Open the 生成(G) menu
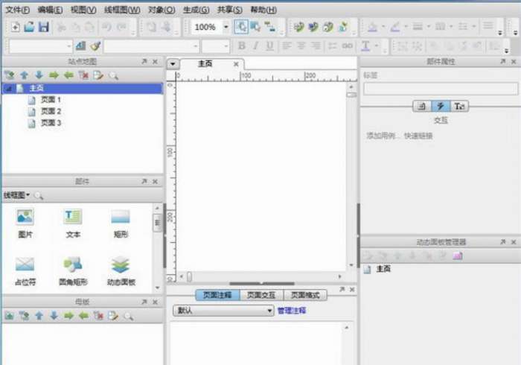Viewport: 521px width, 365px height. 196,10
